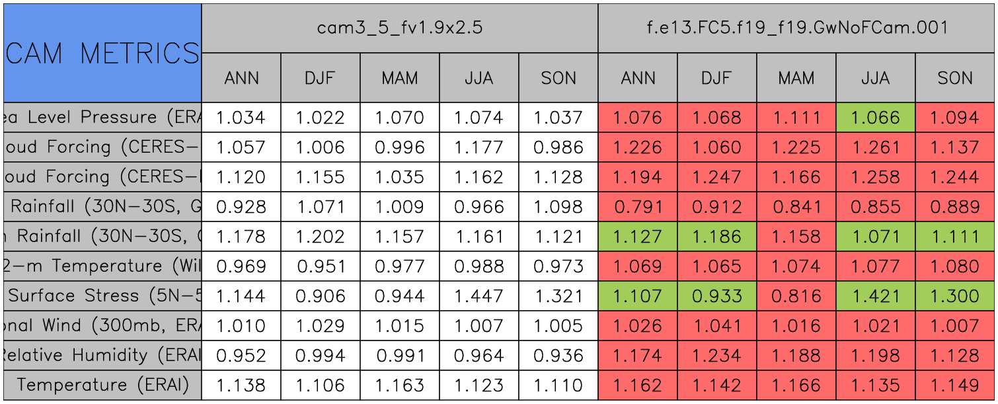Click the 1.177 value cell
Screen dimensions: 998x404
click(x=479, y=147)
